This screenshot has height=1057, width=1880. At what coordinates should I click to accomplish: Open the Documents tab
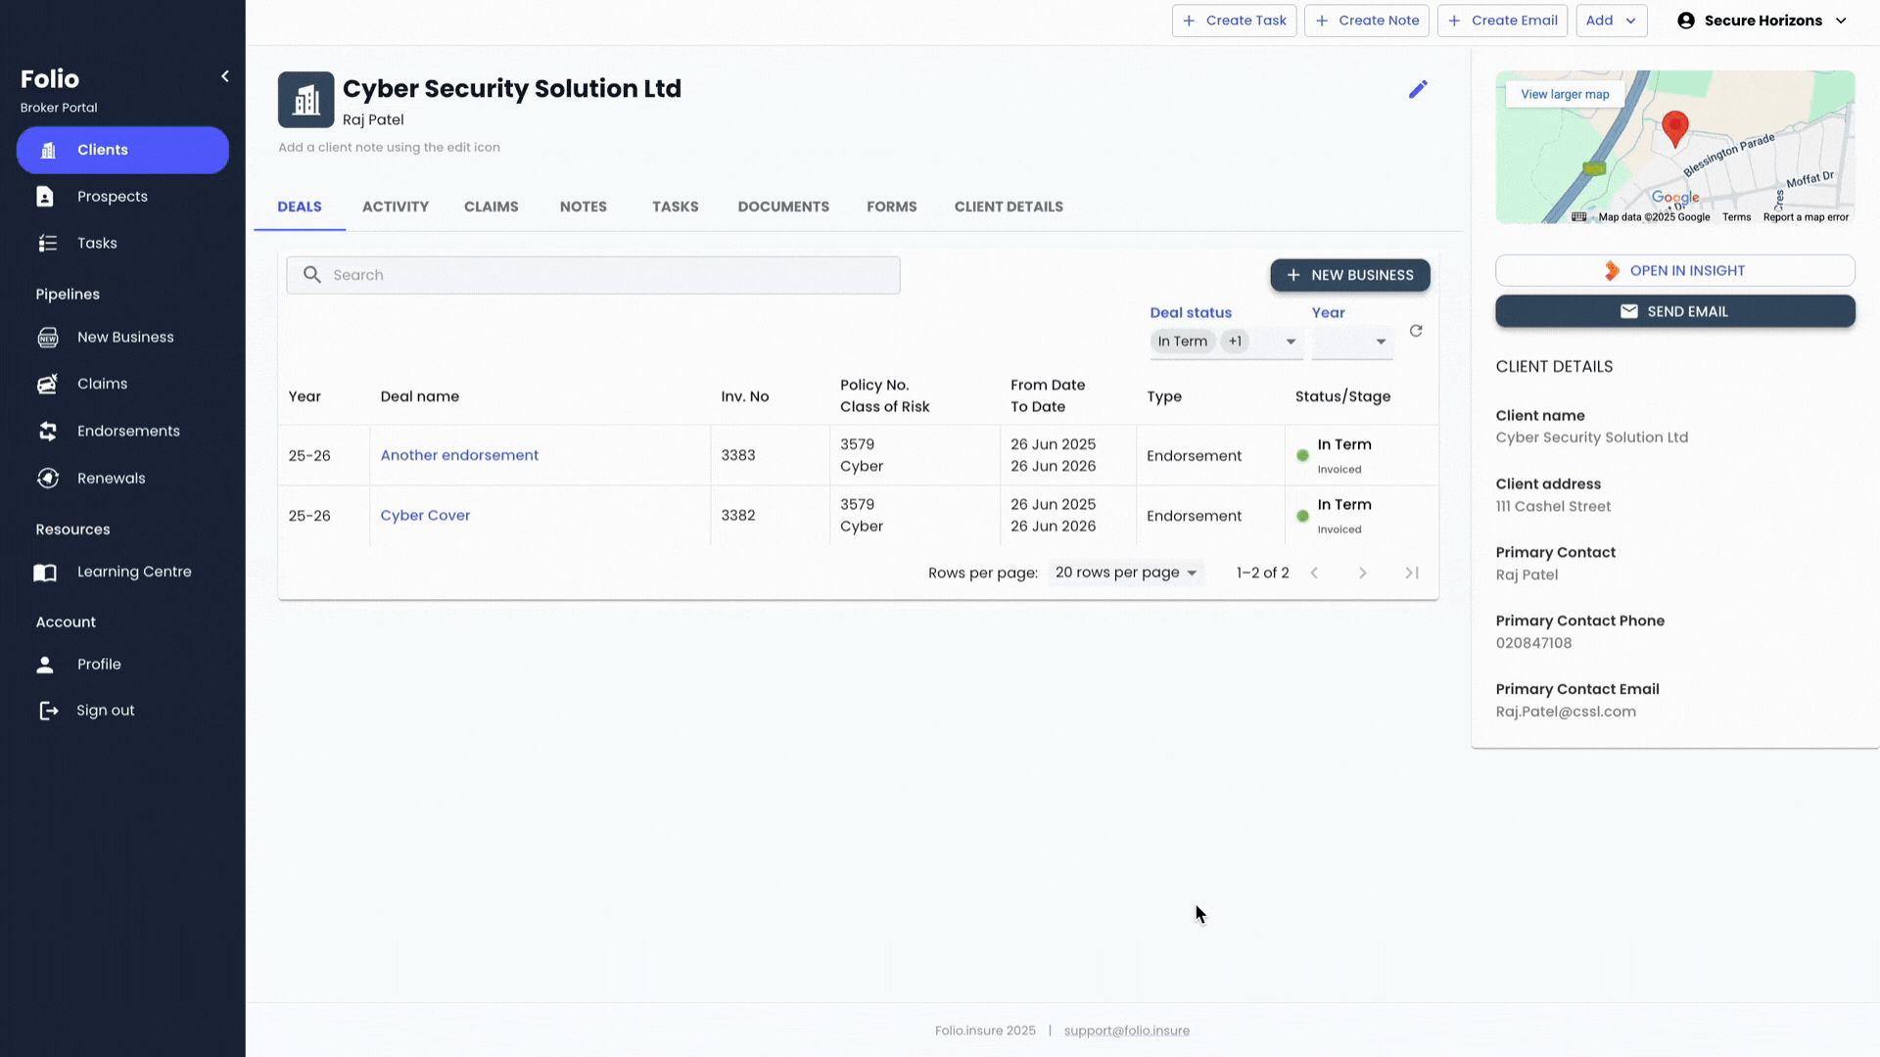[x=782, y=207]
